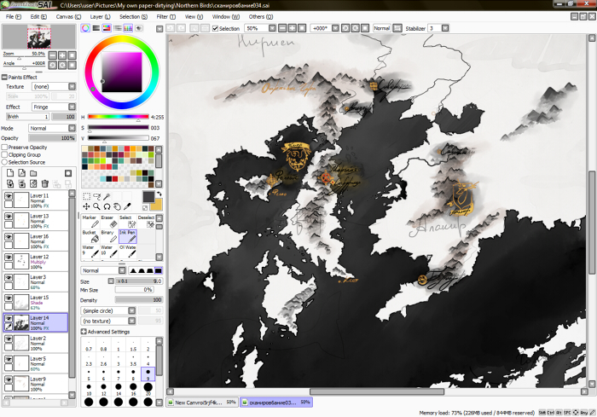The height and width of the screenshot is (417, 597).
Task: Open the File menu
Action: pos(14,17)
